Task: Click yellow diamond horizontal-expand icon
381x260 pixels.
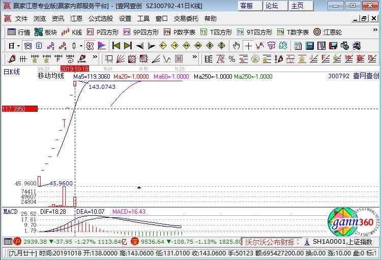Action: 186,46
